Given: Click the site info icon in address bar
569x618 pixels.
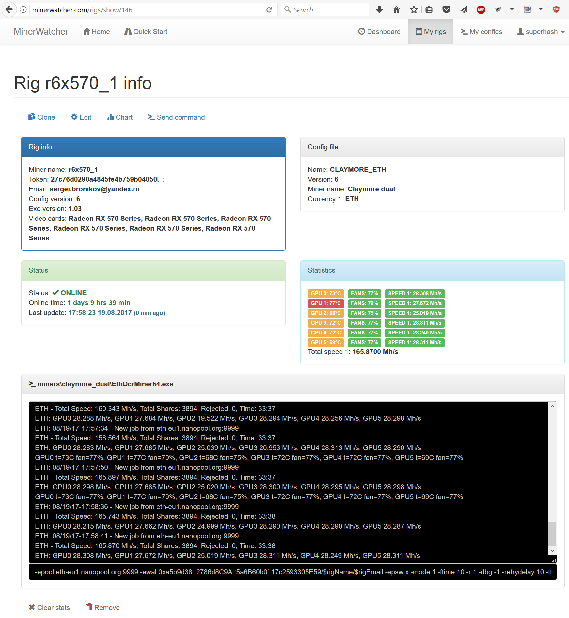Looking at the screenshot, I should point(23,10).
